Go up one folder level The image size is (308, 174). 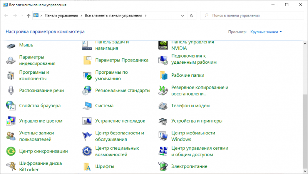(28, 16)
